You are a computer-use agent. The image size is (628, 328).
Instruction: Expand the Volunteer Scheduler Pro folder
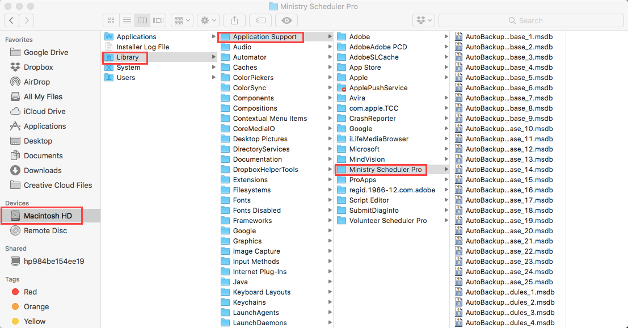[388, 221]
